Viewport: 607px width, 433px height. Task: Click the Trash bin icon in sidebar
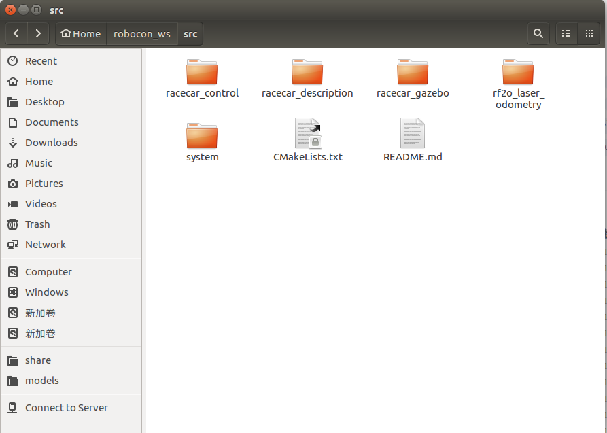(x=13, y=224)
